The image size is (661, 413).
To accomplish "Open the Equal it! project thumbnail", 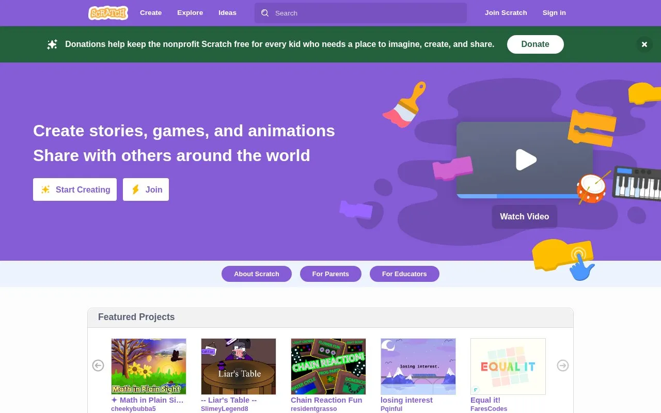I will [508, 367].
